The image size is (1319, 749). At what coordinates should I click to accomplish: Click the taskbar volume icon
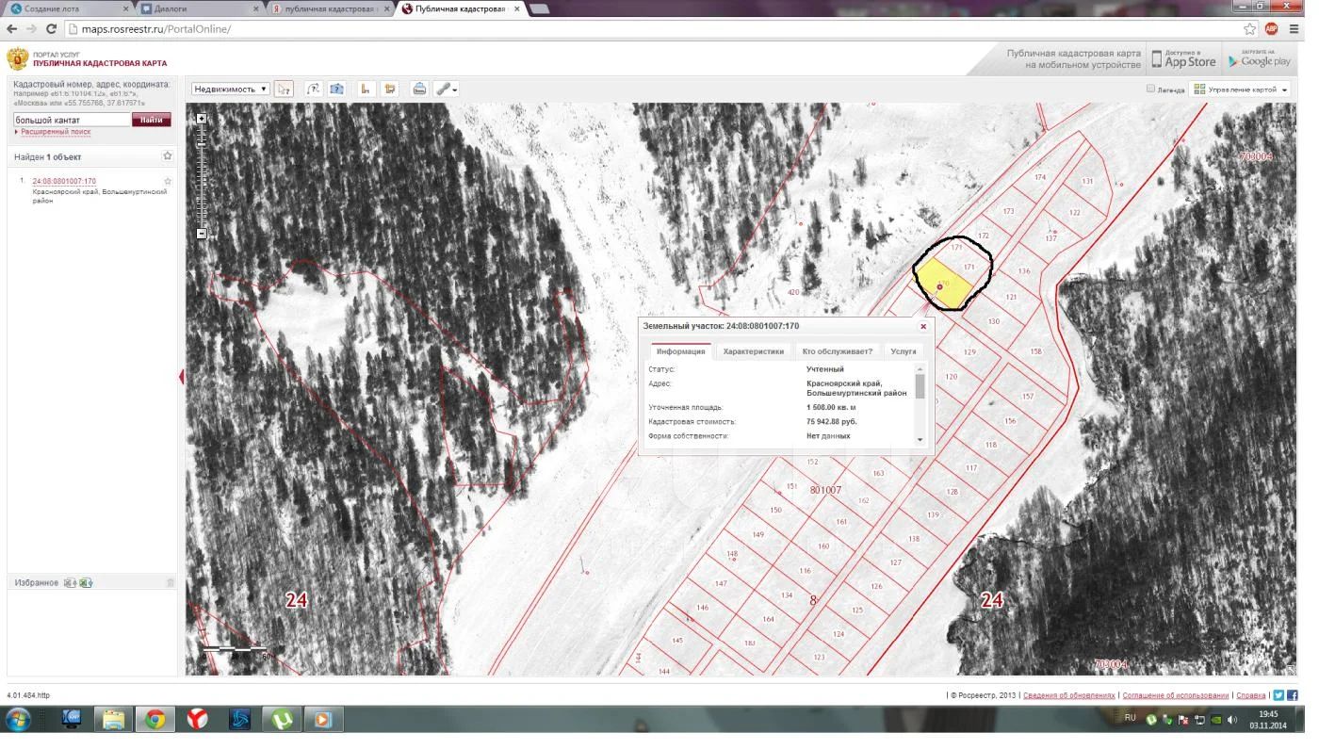pyautogui.click(x=1231, y=721)
